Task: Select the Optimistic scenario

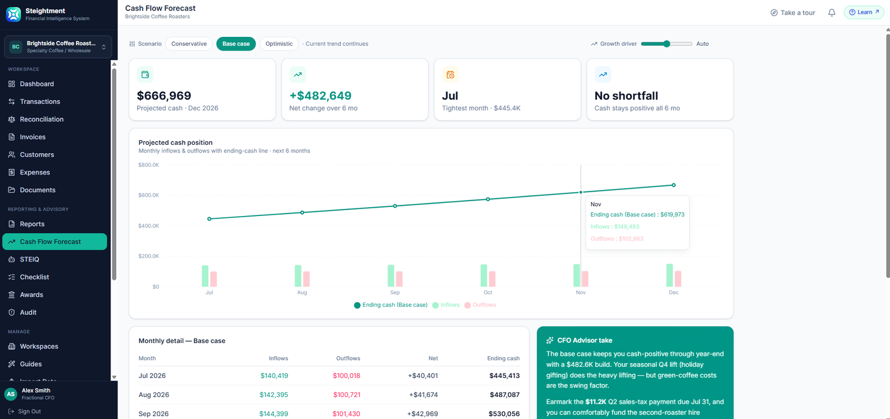Action: [x=279, y=44]
